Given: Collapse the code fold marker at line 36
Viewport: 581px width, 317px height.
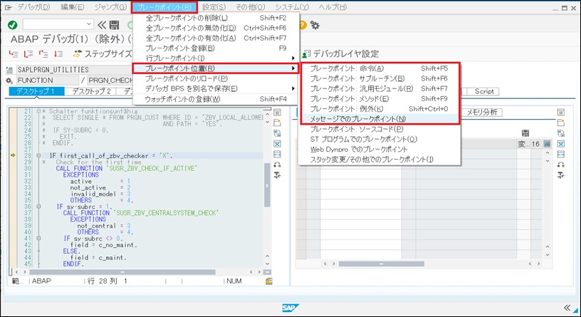Looking at the screenshot, I should click(x=38, y=207).
